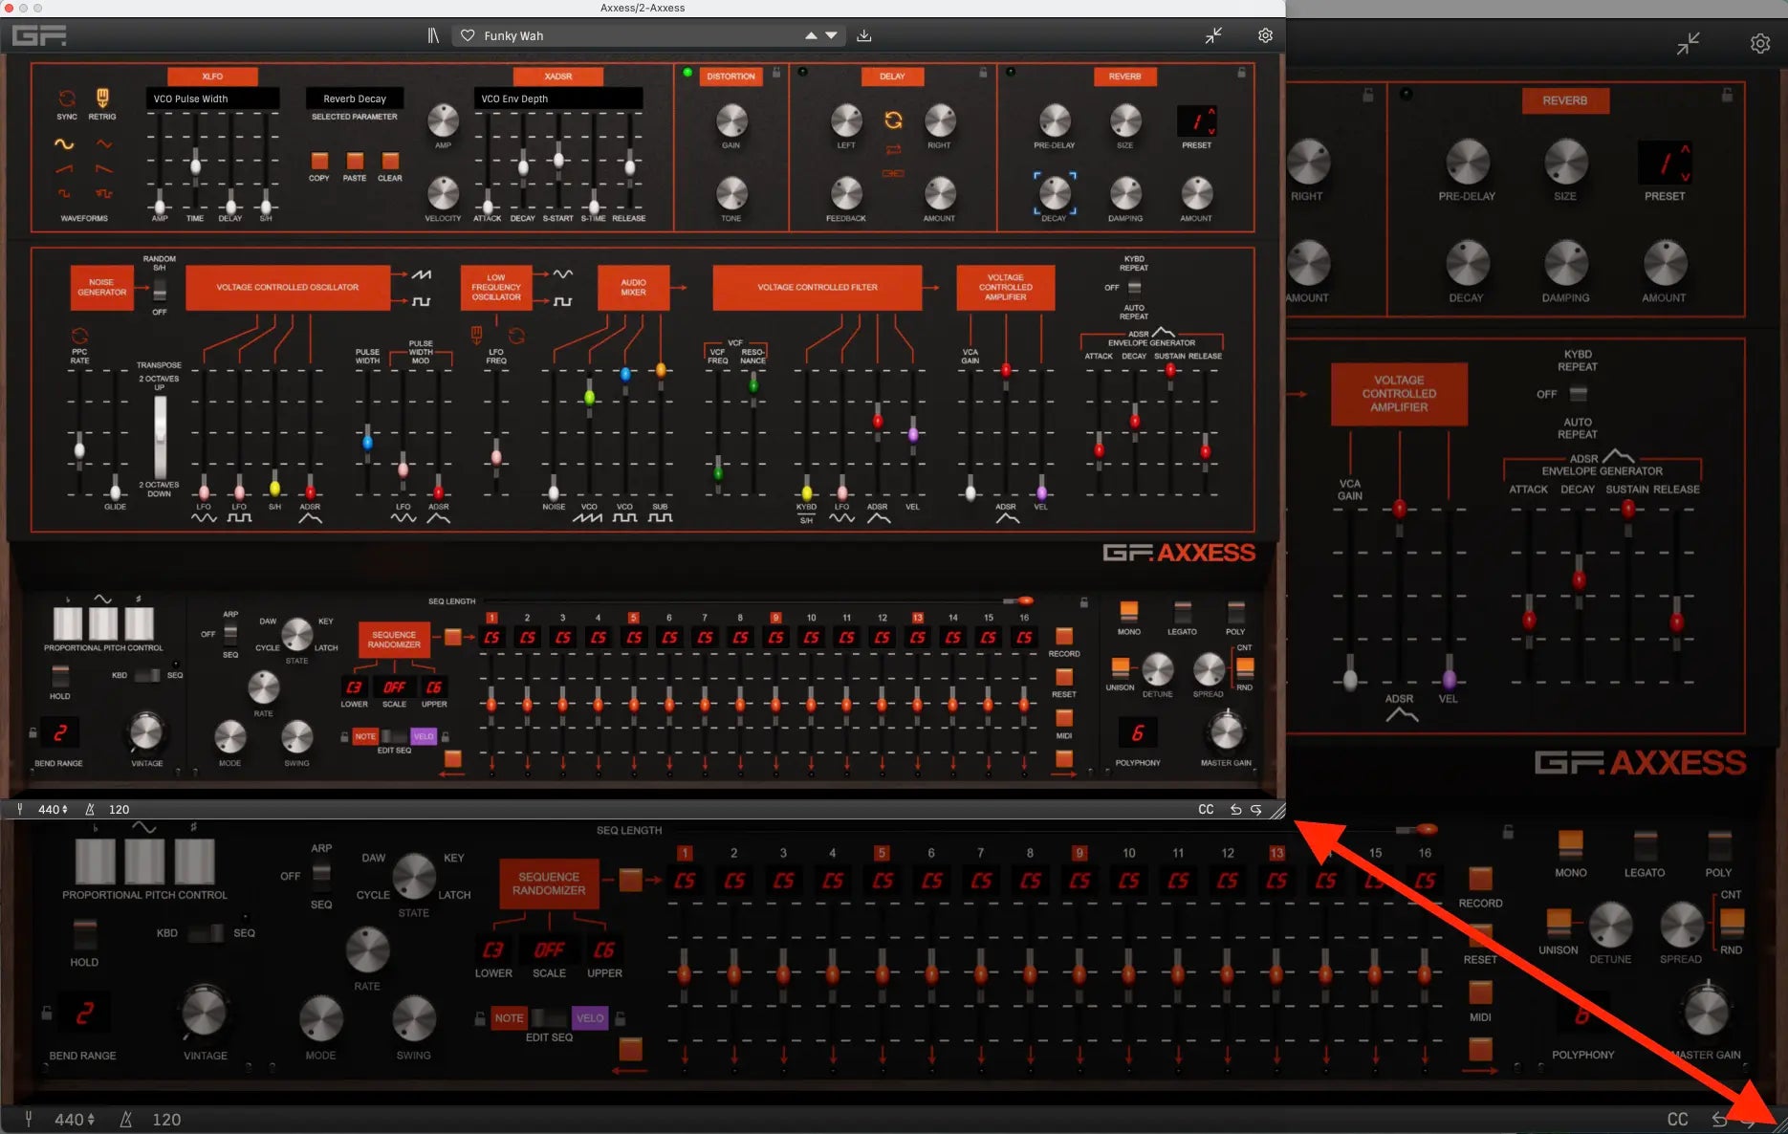Select next preset with down arrow

832,35
